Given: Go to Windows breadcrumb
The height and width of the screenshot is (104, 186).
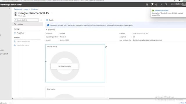Looking at the screenshot, I should [x=34, y=9].
